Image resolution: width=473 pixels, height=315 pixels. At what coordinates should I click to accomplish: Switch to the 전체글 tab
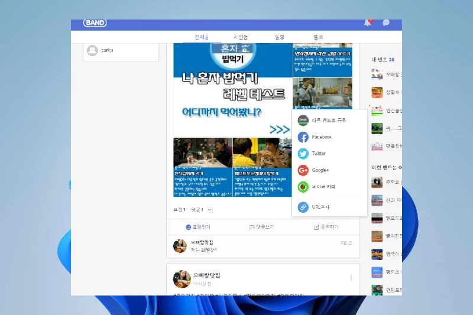point(203,37)
